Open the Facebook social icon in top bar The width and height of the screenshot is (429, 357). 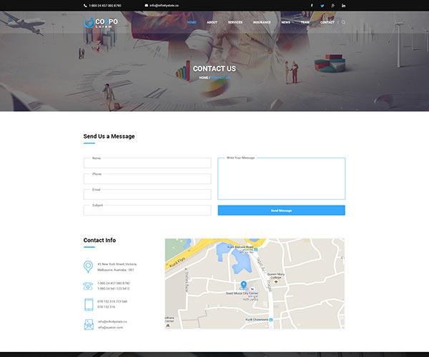tap(312, 6)
